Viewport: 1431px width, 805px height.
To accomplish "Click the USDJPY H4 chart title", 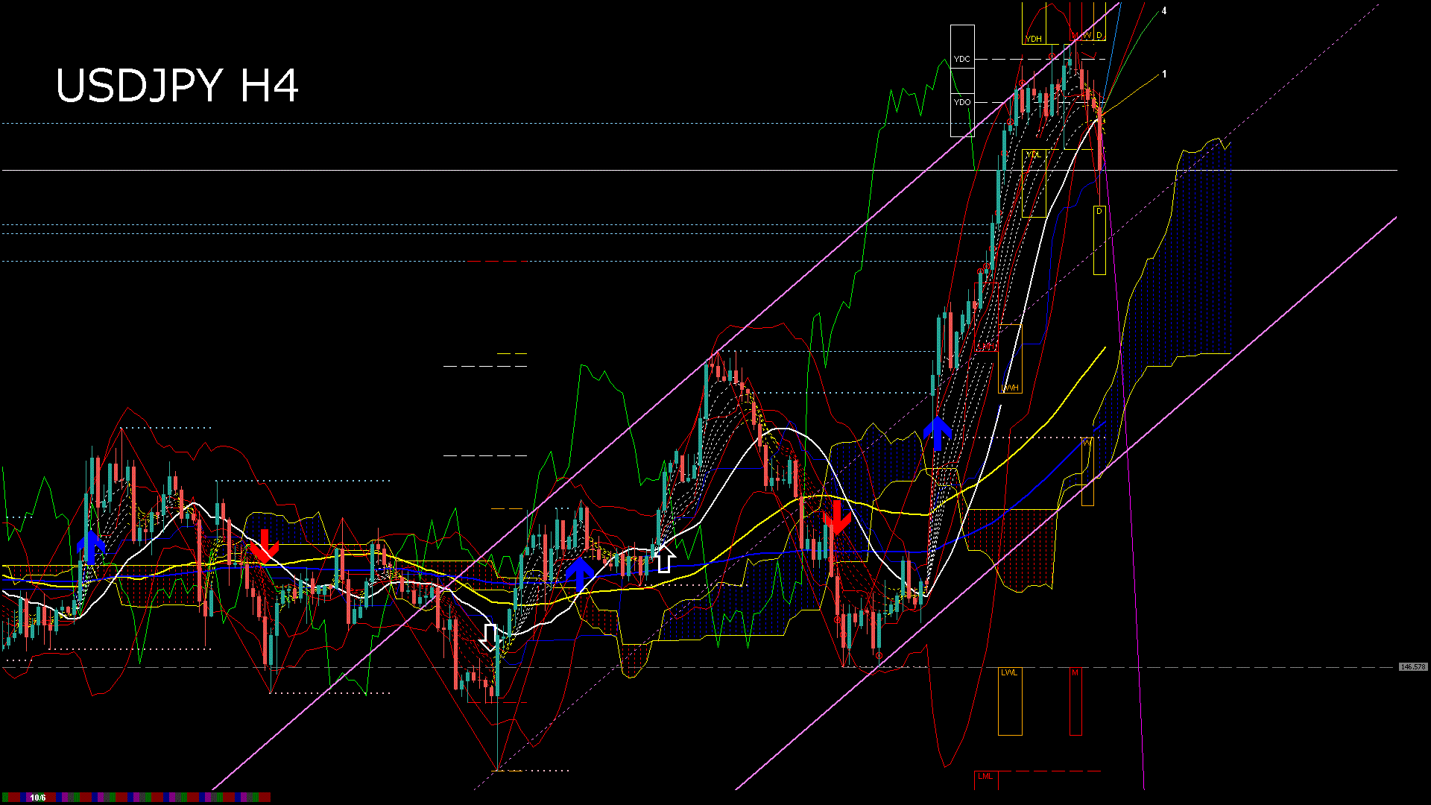I will pos(177,86).
